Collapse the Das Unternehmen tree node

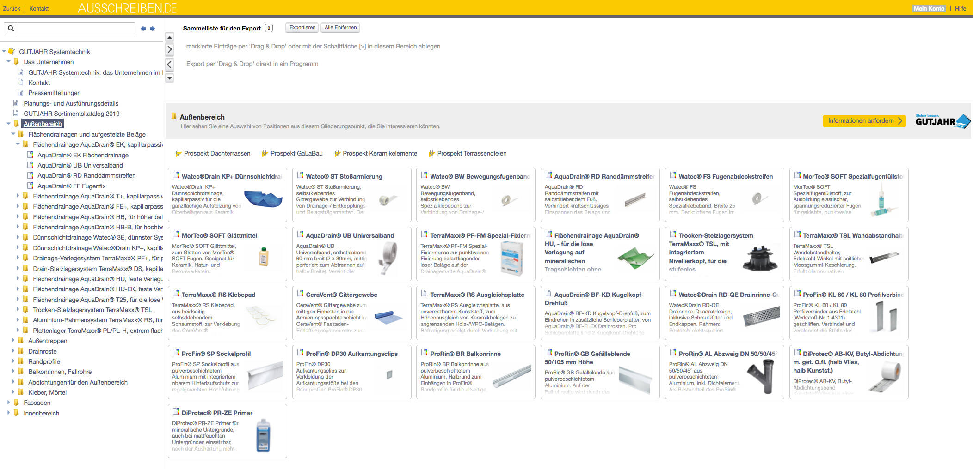coord(8,61)
